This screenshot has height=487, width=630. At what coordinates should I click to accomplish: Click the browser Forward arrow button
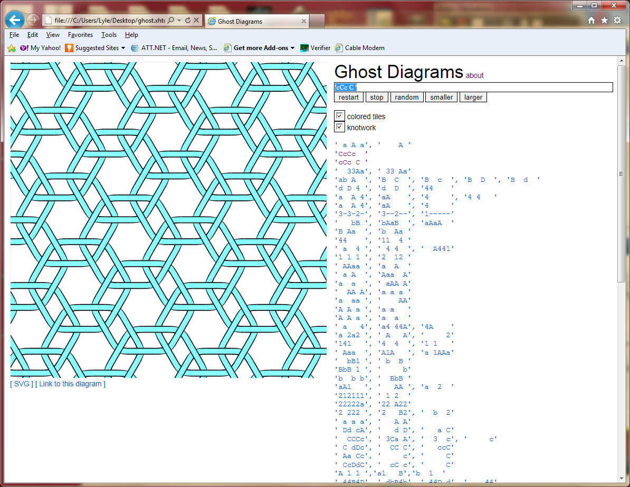[33, 20]
